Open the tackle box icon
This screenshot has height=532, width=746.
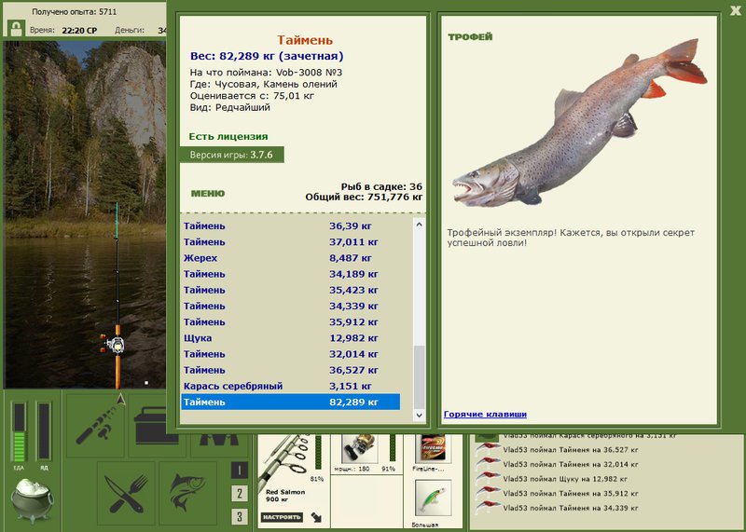click(152, 428)
